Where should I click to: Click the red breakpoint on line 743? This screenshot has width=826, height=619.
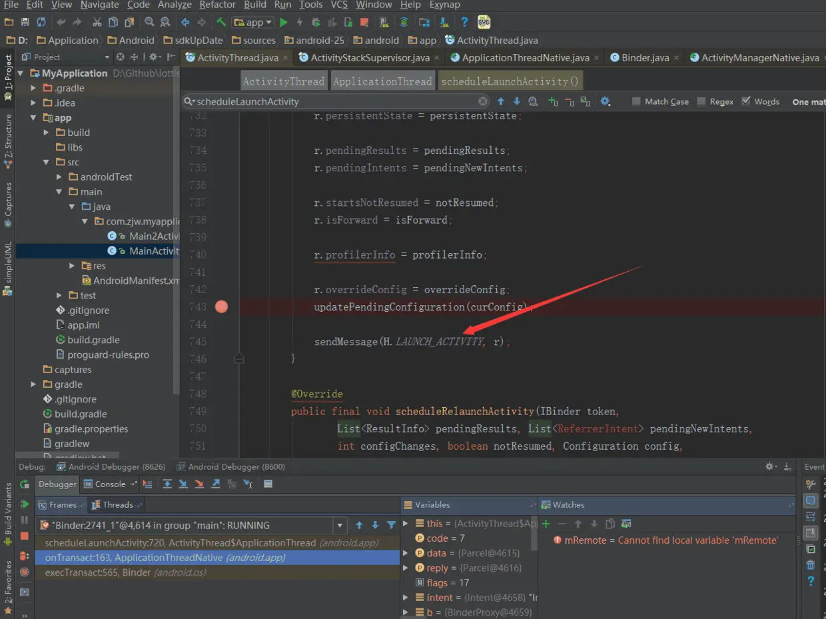pos(221,307)
